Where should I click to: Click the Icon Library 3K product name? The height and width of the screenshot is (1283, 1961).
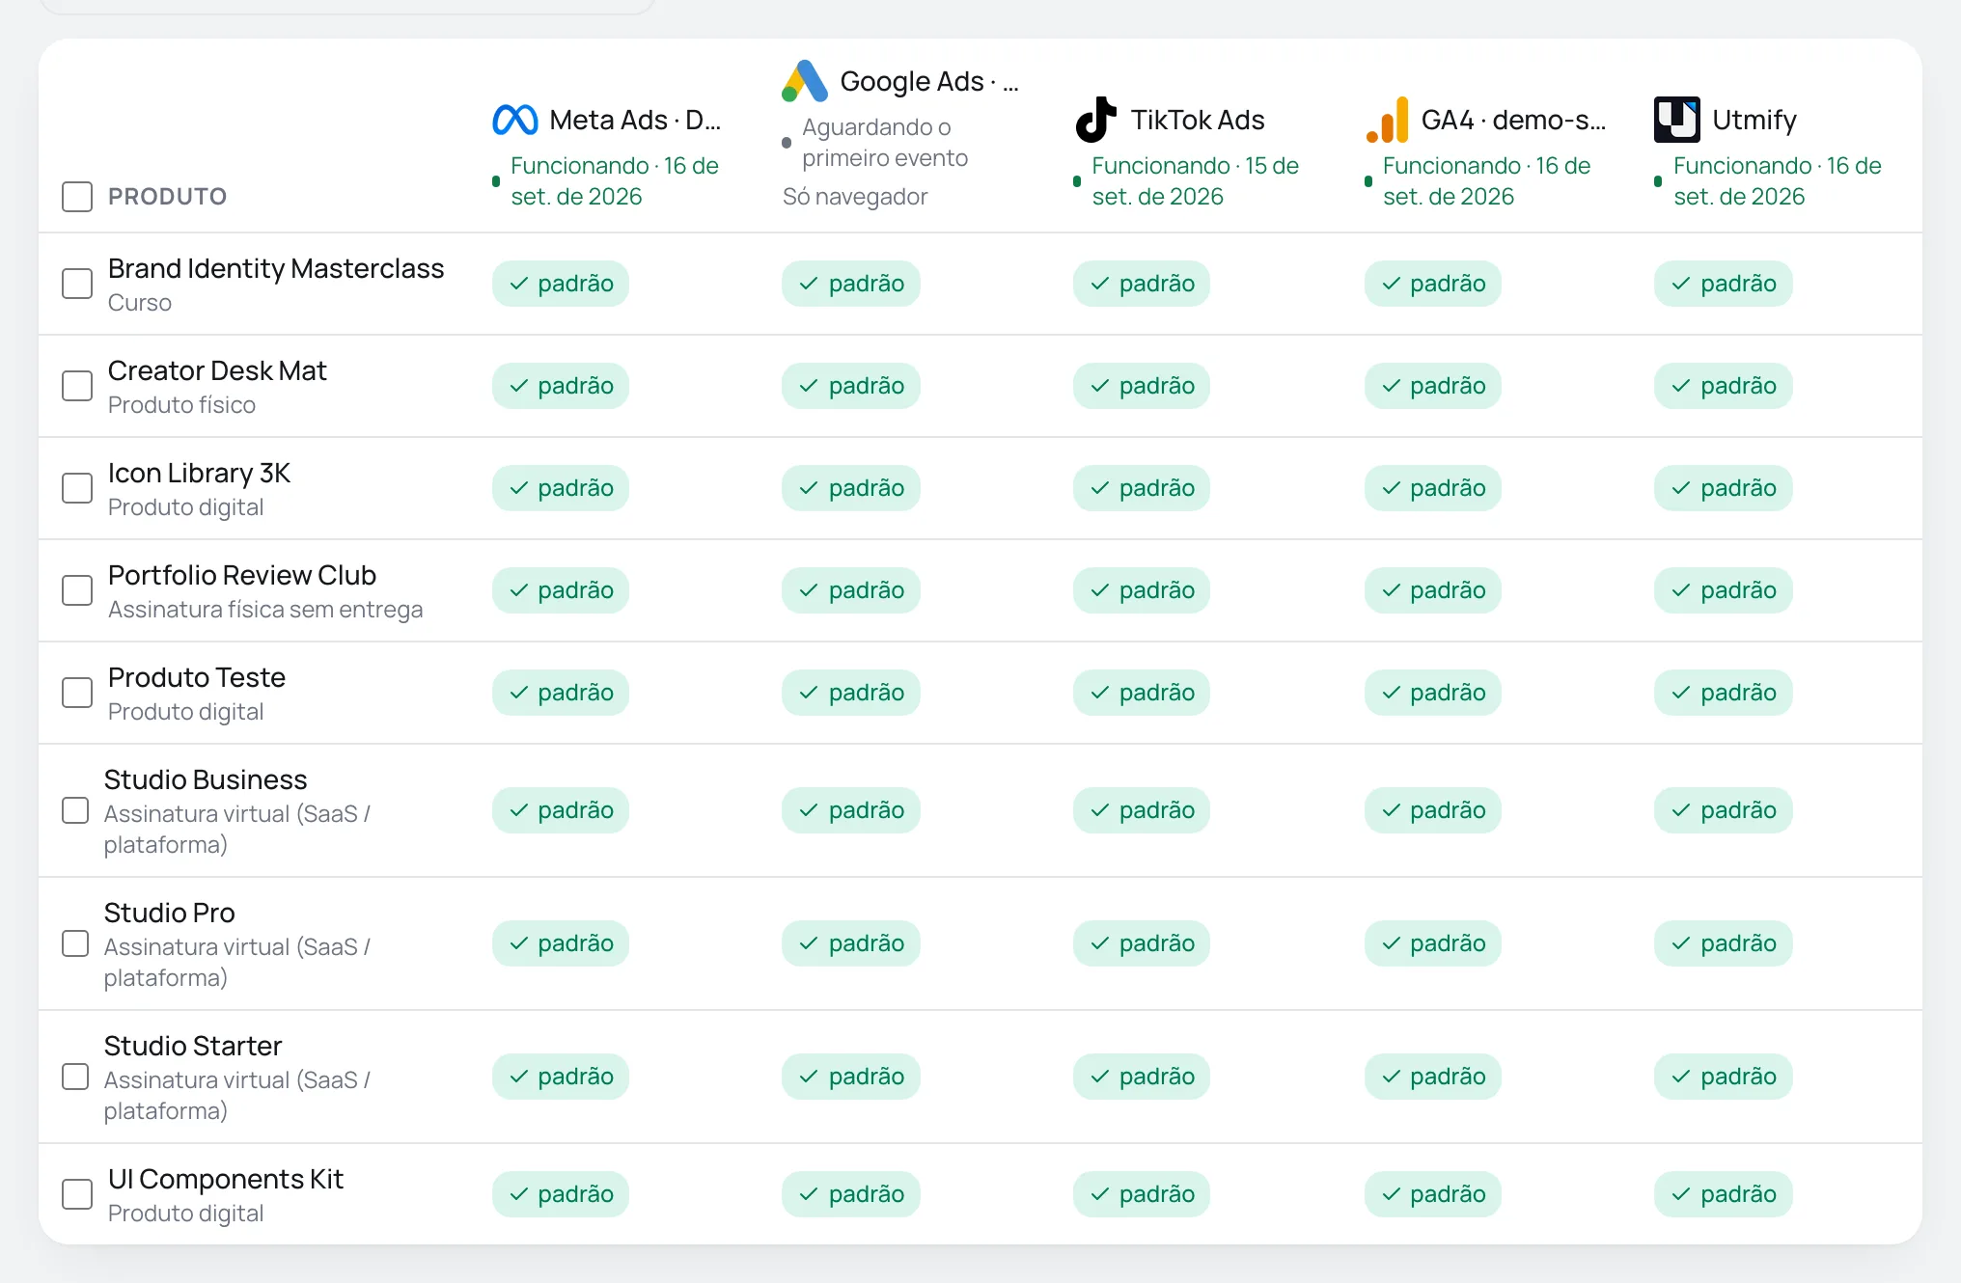coord(199,473)
